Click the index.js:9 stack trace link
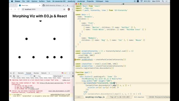 29,87
